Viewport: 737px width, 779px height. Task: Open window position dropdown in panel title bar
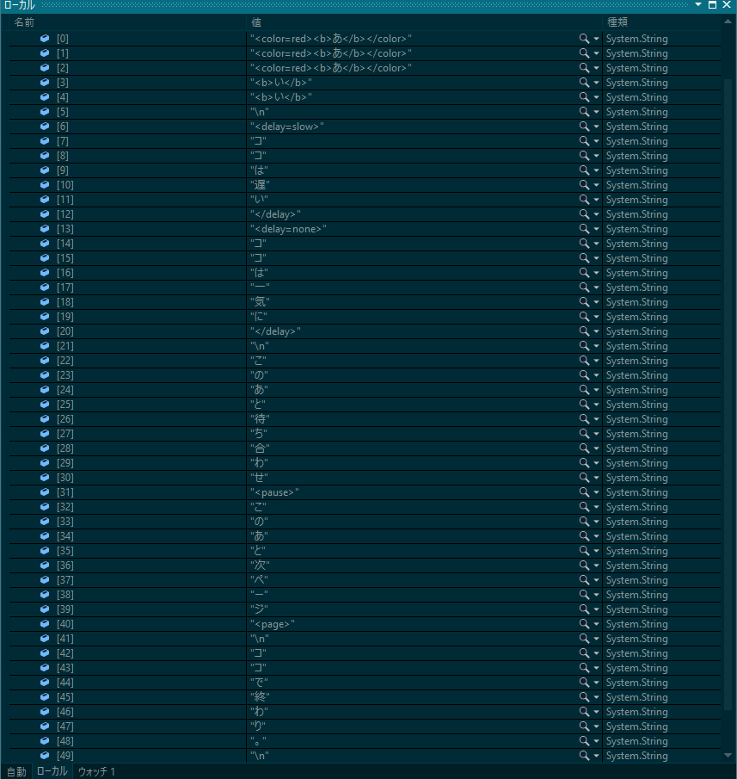[x=699, y=5]
